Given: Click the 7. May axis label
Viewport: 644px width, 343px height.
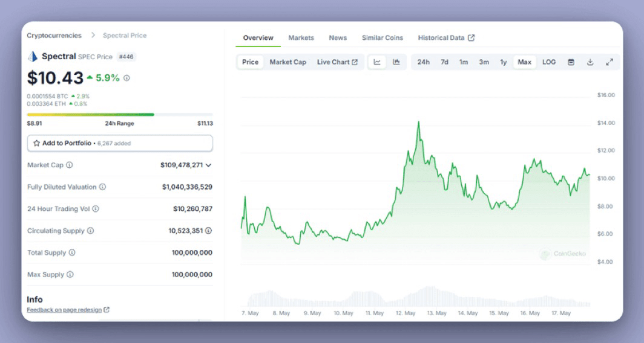Looking at the screenshot, I should [x=250, y=313].
